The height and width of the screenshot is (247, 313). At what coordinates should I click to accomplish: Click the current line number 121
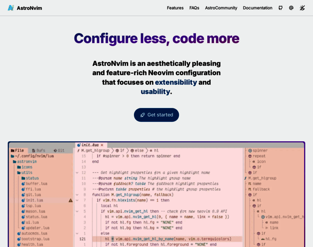point(82,239)
